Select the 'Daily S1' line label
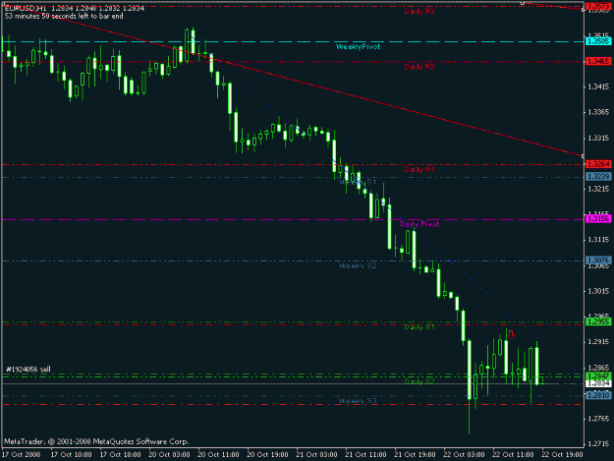 [419, 327]
